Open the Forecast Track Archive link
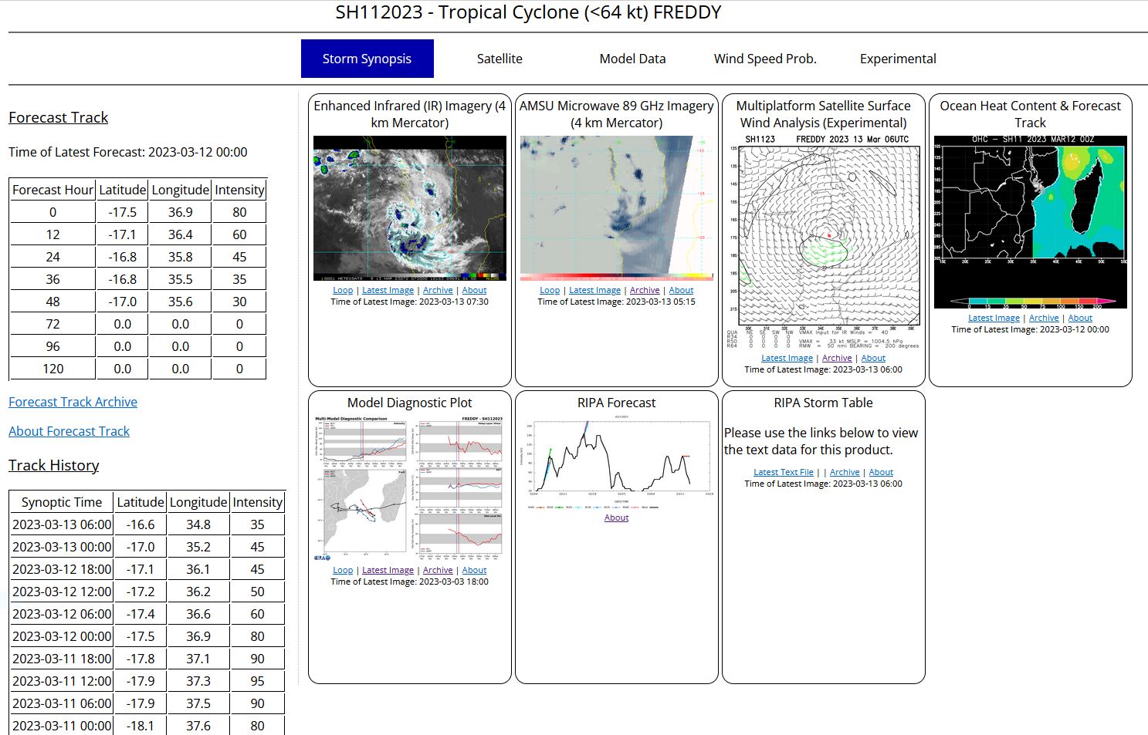The width and height of the screenshot is (1148, 735). tap(73, 402)
